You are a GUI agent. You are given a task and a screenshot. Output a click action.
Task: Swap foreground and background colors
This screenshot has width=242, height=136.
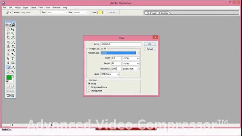tap(13, 76)
